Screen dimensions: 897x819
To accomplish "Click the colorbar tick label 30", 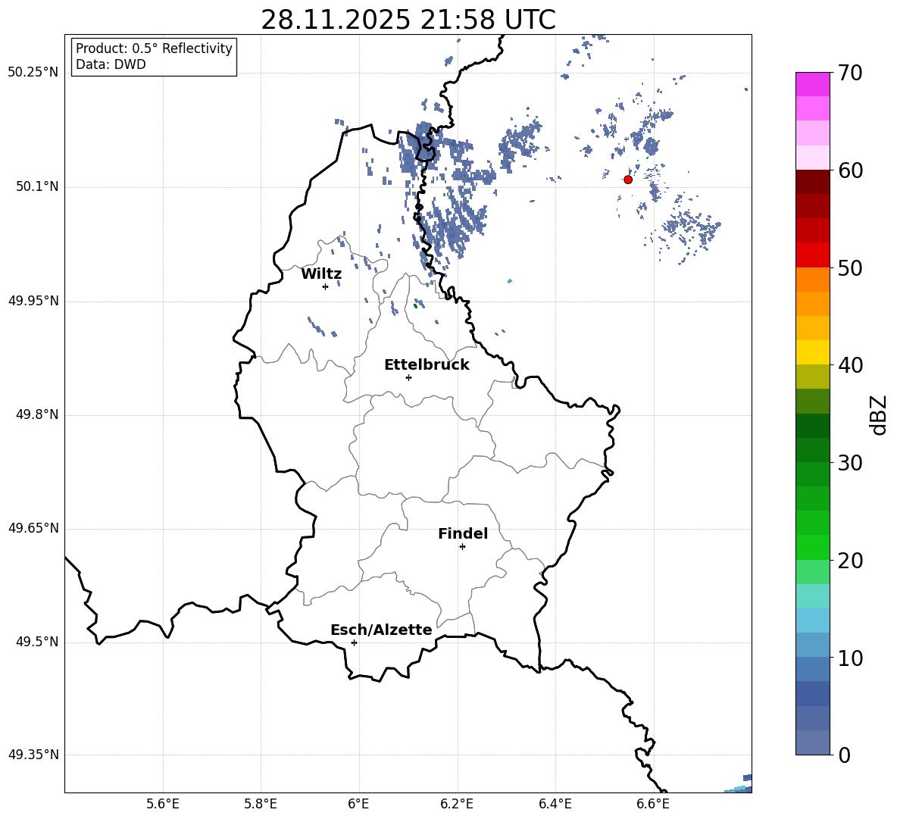I will coord(850,463).
